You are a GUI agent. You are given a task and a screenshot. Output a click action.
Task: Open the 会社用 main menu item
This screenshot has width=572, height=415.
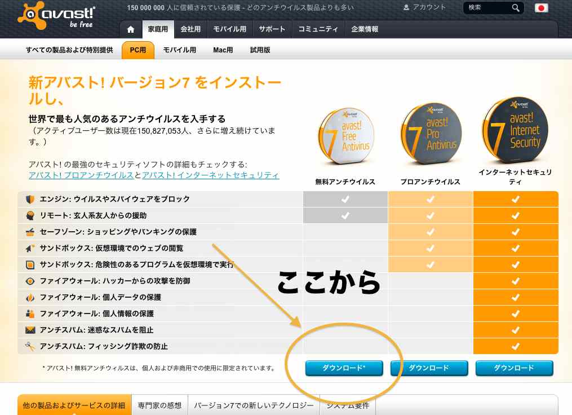pos(190,29)
